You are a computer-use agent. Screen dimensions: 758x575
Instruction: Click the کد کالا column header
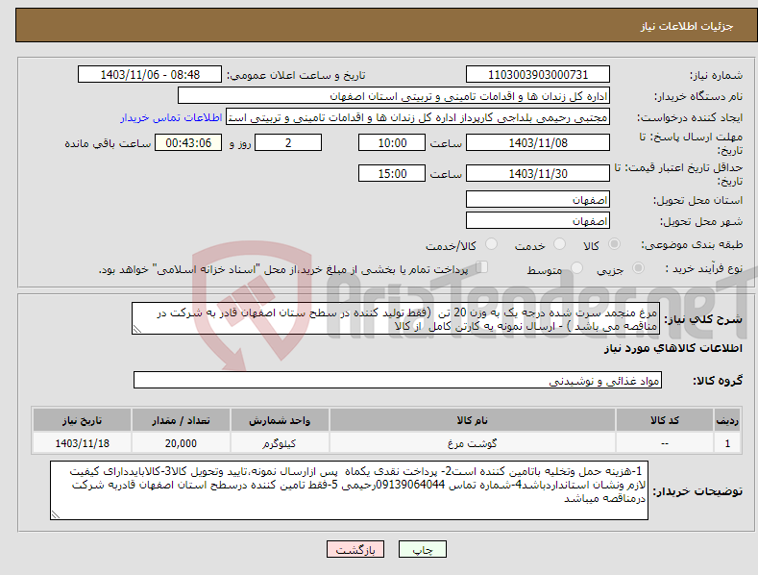665,420
